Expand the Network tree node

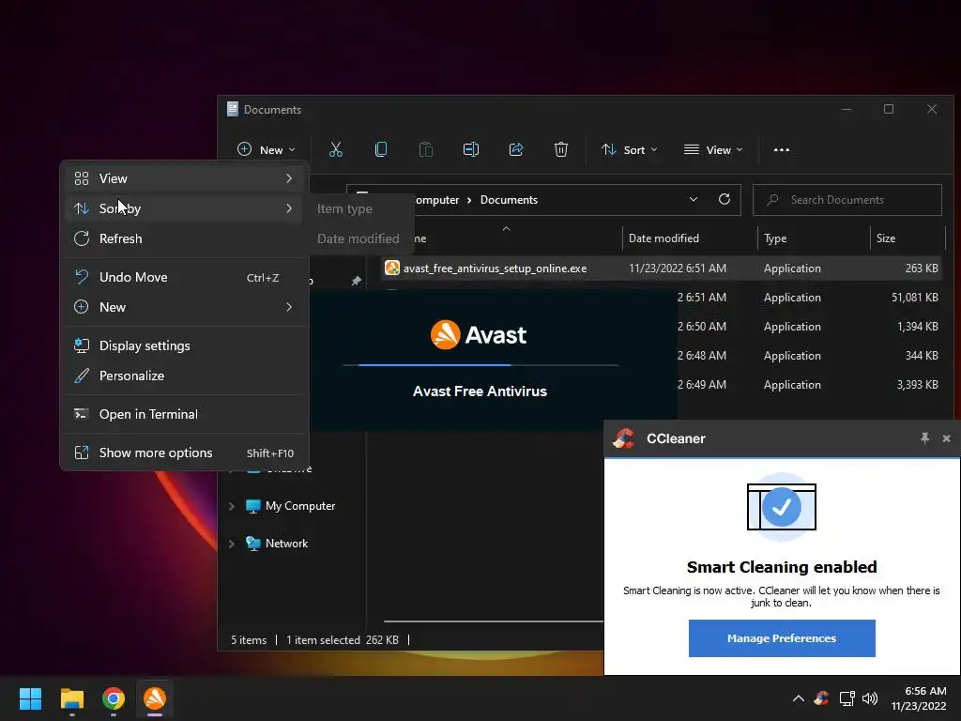point(231,544)
